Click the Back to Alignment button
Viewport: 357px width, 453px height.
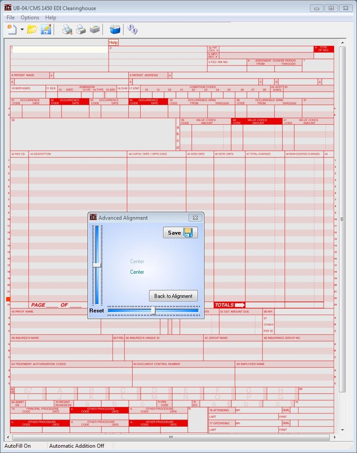(x=173, y=296)
